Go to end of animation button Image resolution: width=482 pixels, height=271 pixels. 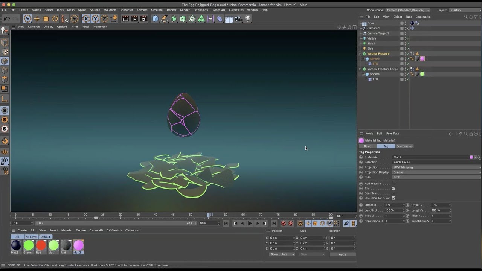coord(274,223)
